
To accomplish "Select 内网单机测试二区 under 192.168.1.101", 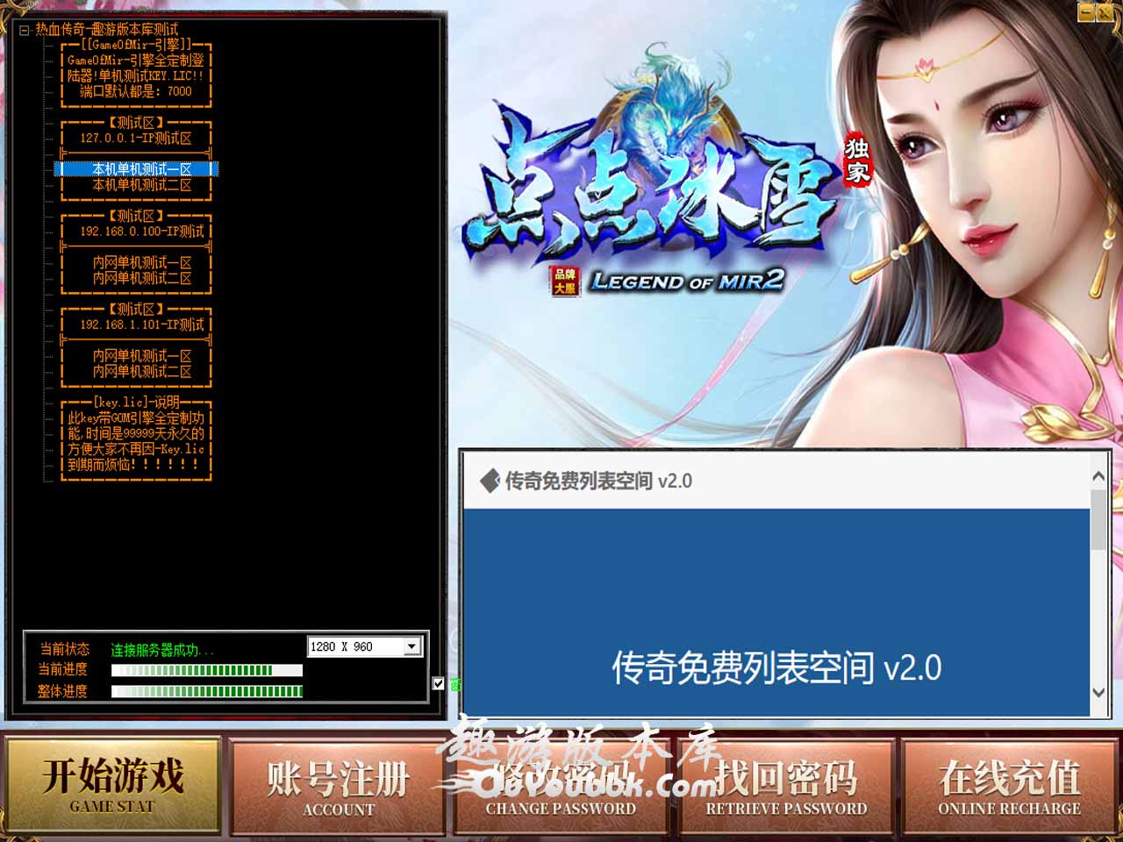I will [142, 372].
